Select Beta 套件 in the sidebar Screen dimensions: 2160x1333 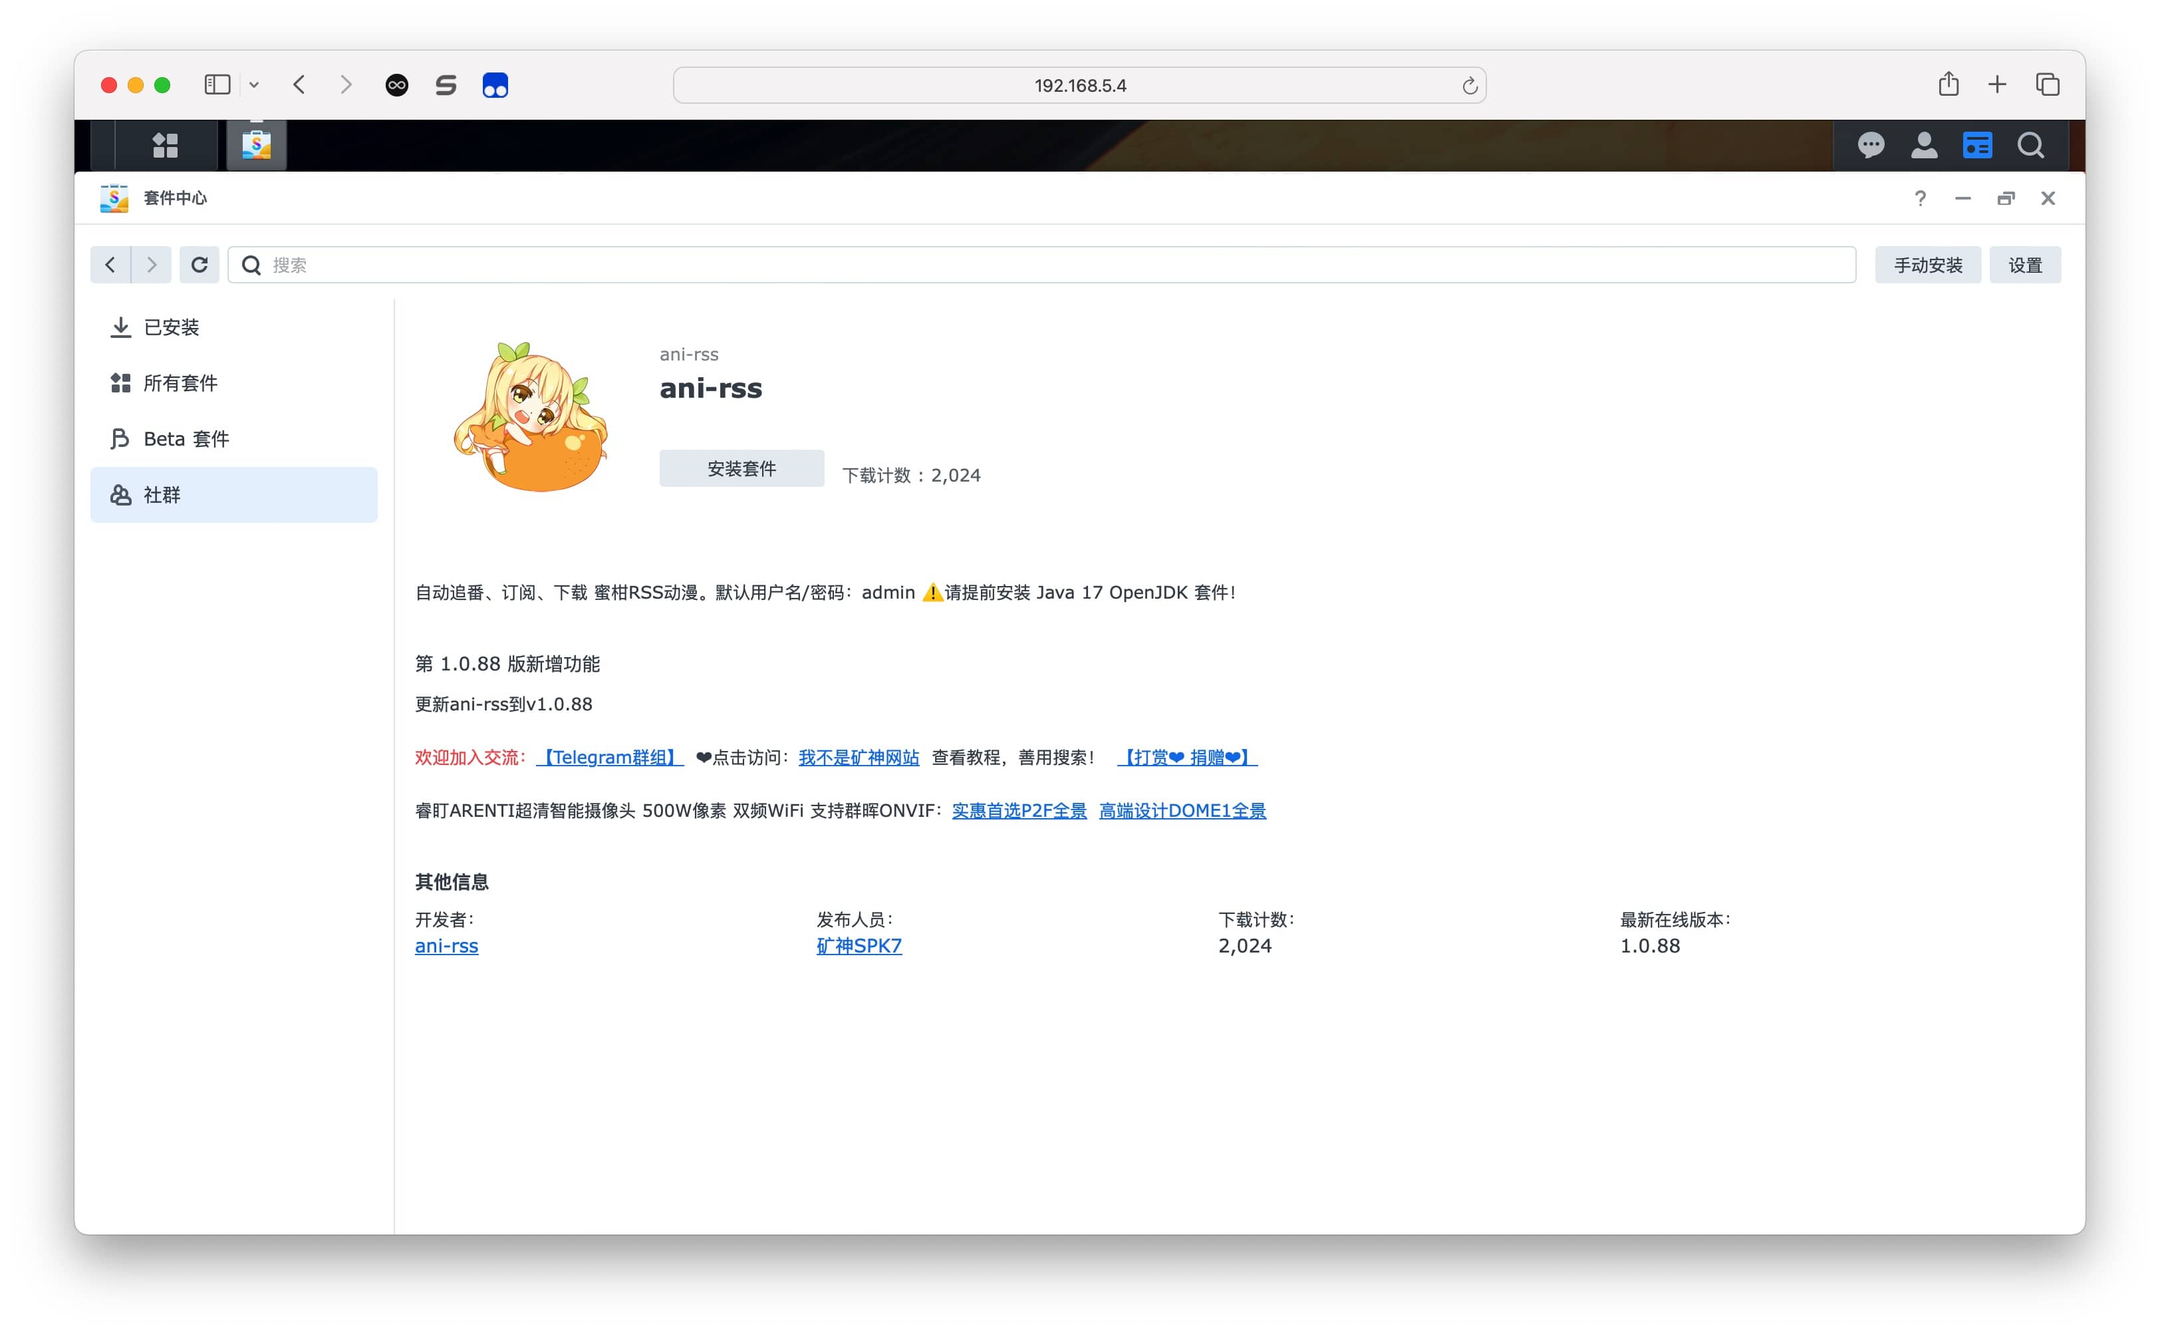coord(233,439)
